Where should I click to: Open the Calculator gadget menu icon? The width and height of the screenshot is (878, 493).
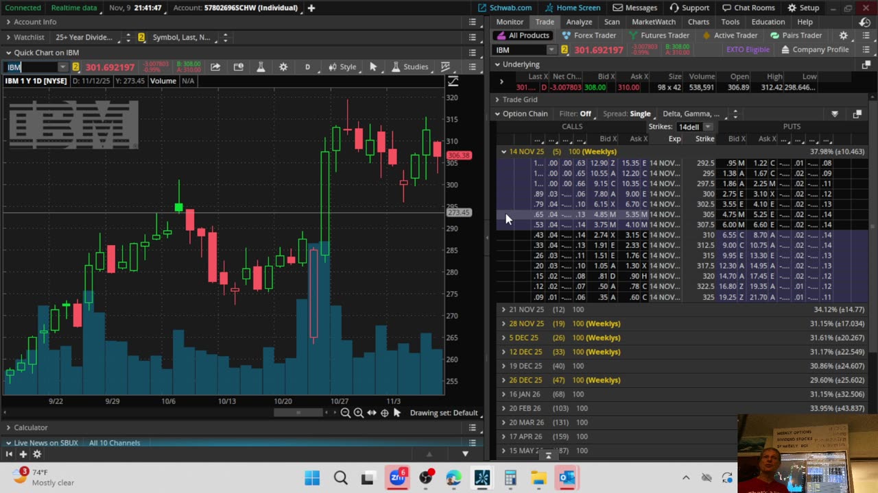(x=472, y=427)
